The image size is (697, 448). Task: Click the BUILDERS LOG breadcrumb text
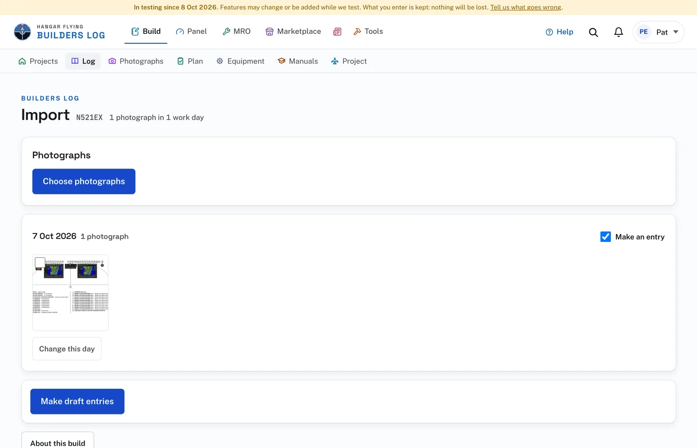pos(50,99)
